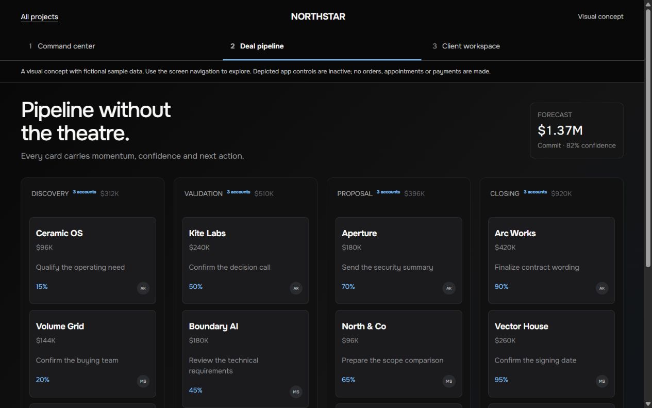
Task: Click Confirm the signing date action
Action: click(536, 360)
